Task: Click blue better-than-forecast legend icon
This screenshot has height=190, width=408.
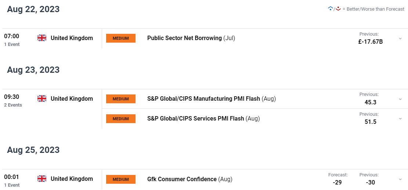Action: click(x=331, y=8)
